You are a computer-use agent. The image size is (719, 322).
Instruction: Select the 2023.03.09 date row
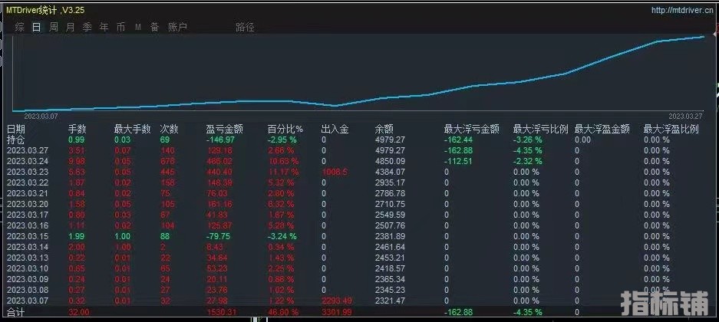click(28, 279)
